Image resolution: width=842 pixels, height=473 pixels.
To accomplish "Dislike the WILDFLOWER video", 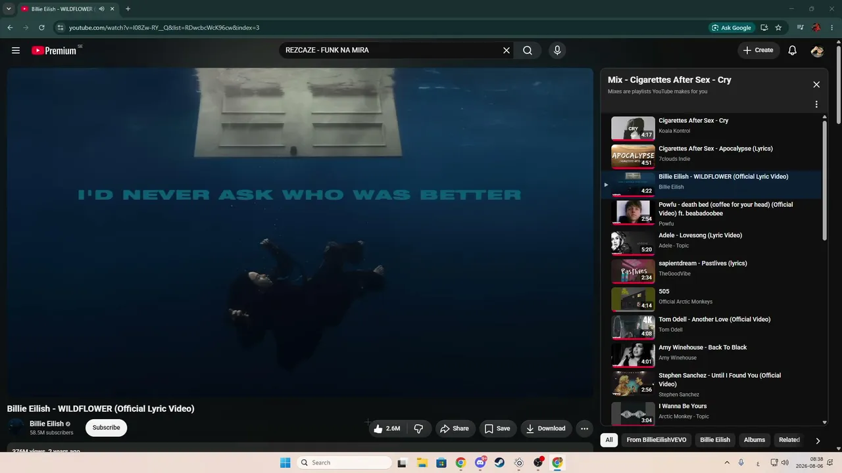I will tap(418, 428).
